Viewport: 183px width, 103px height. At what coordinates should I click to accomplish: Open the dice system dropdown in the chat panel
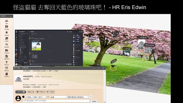[78, 97]
